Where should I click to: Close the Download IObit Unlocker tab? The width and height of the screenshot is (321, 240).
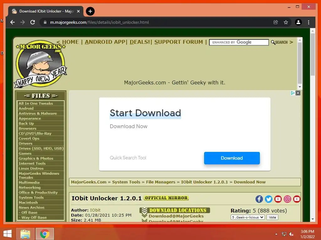click(x=78, y=11)
